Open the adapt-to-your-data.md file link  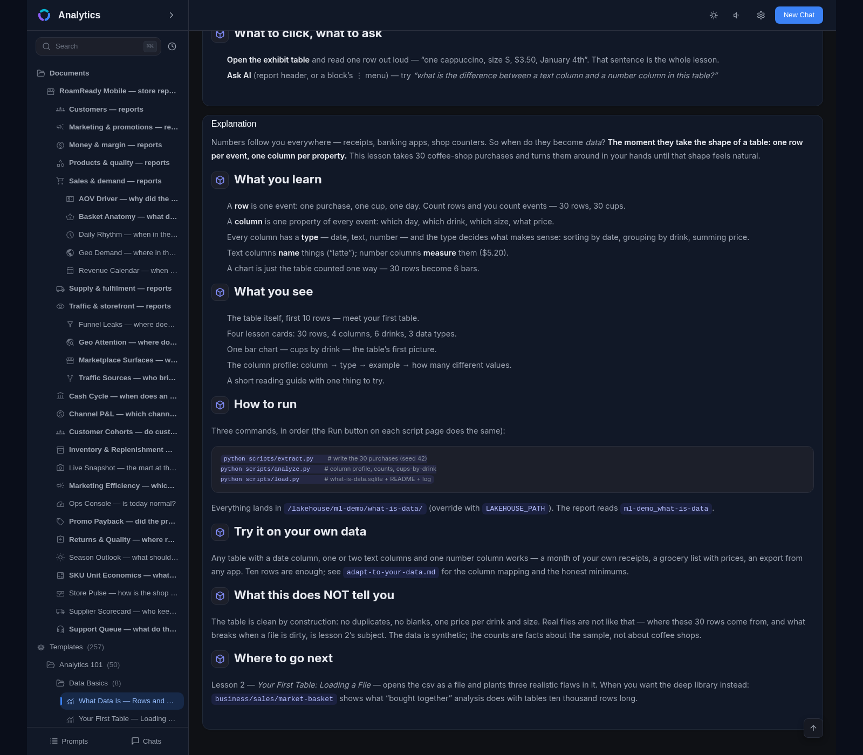point(391,572)
